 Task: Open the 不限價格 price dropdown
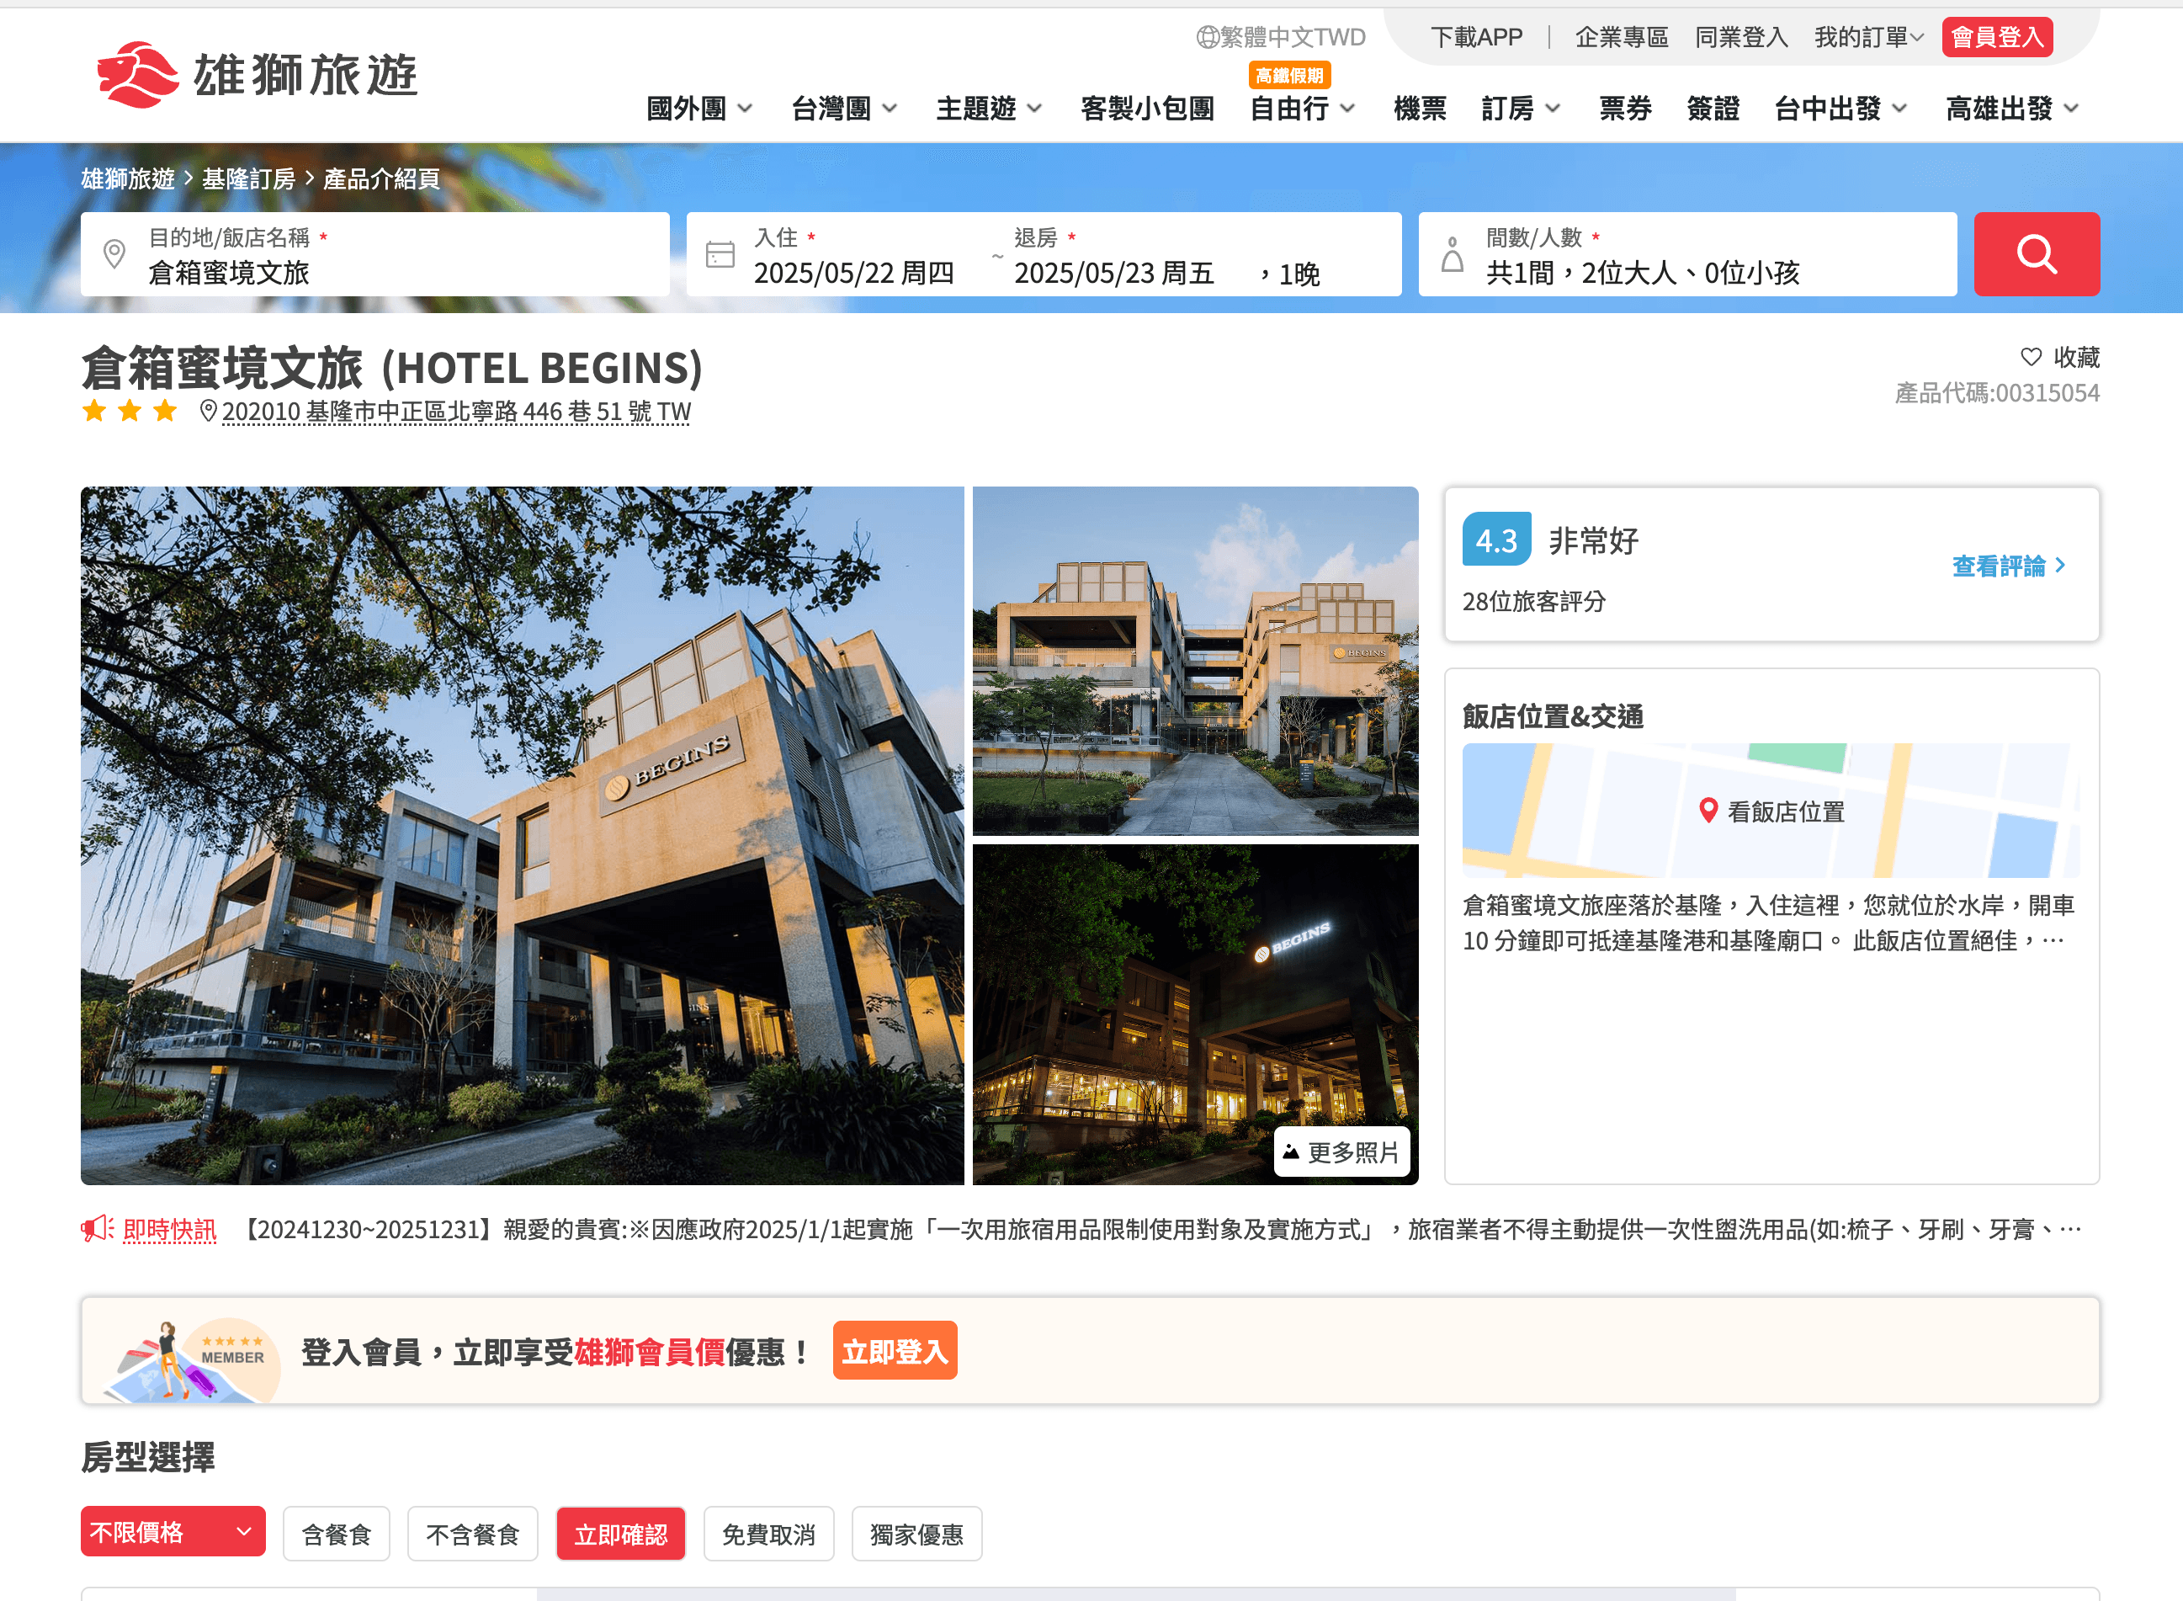[x=173, y=1531]
